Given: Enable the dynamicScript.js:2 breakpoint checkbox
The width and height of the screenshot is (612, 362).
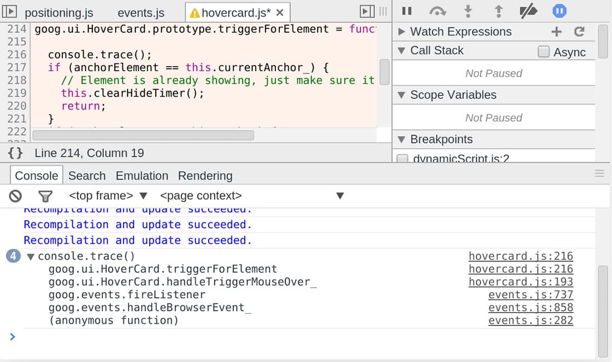Looking at the screenshot, I should pos(402,158).
